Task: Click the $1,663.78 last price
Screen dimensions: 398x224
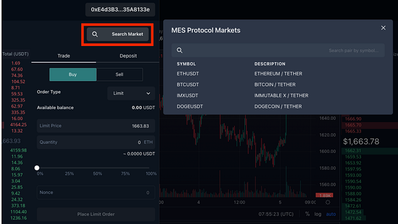Action: 361,142
